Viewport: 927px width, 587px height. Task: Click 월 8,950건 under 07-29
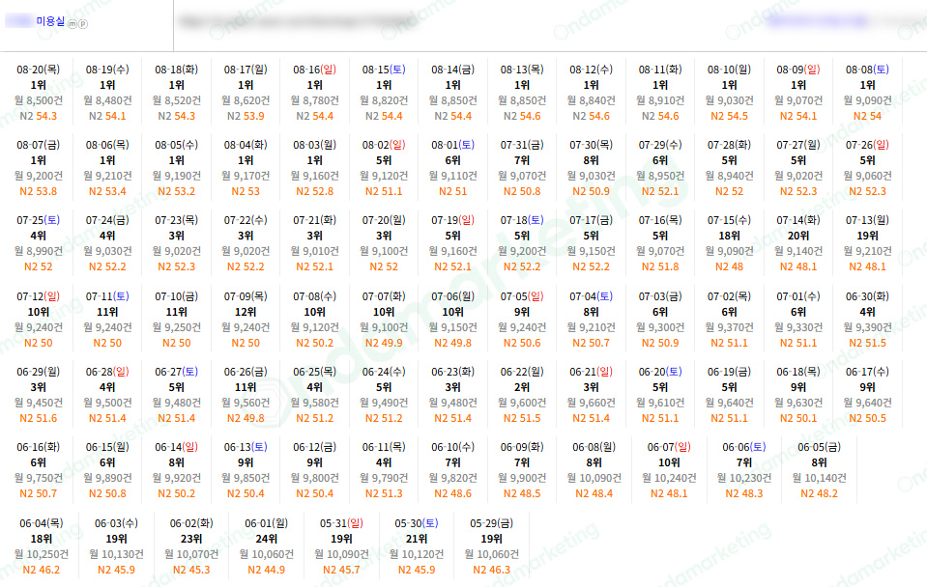pos(660,176)
